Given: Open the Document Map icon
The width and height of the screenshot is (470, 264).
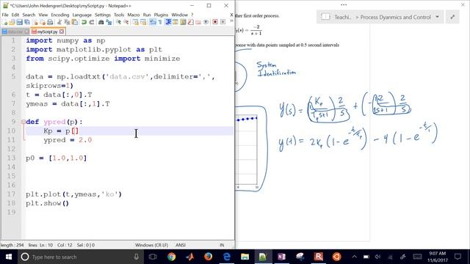Looking at the screenshot, I should (183, 22).
